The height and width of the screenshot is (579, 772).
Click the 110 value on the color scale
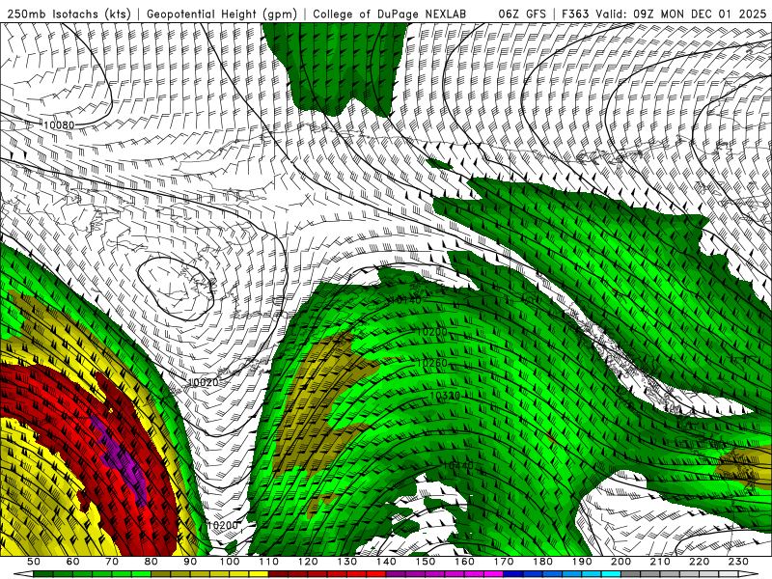click(x=268, y=562)
